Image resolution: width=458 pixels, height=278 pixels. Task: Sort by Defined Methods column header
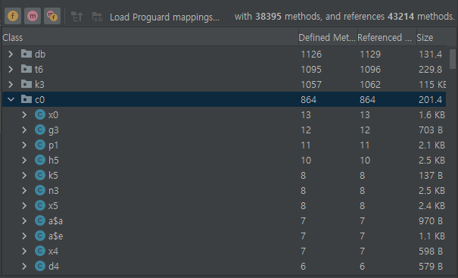(x=328, y=37)
